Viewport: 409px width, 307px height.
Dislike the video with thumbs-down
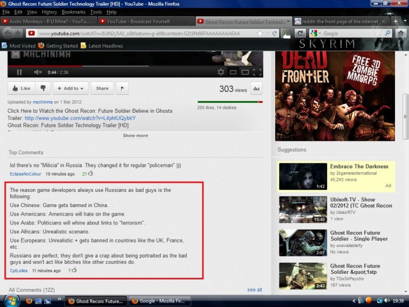[x=43, y=88]
